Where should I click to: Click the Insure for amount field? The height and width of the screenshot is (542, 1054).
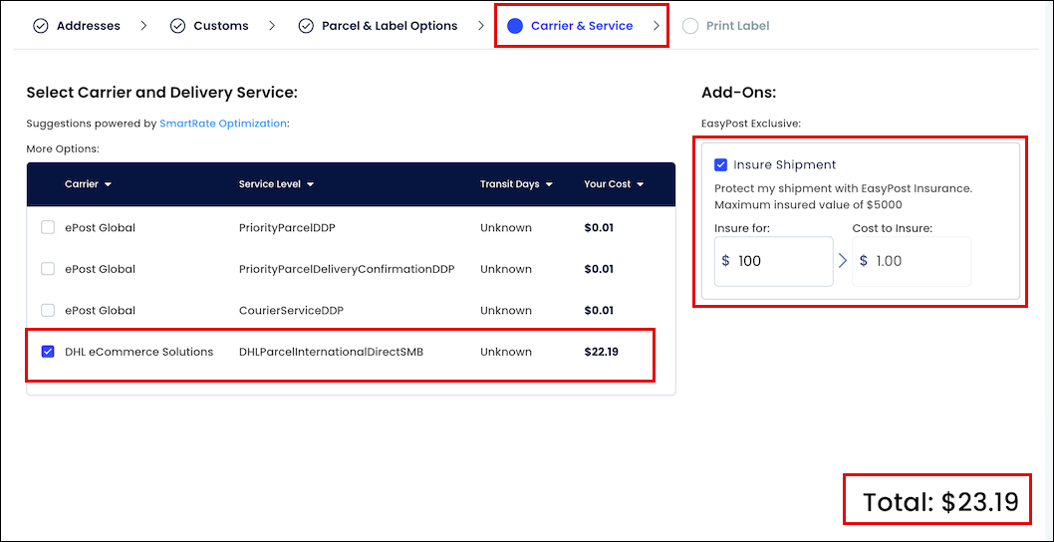[774, 261]
